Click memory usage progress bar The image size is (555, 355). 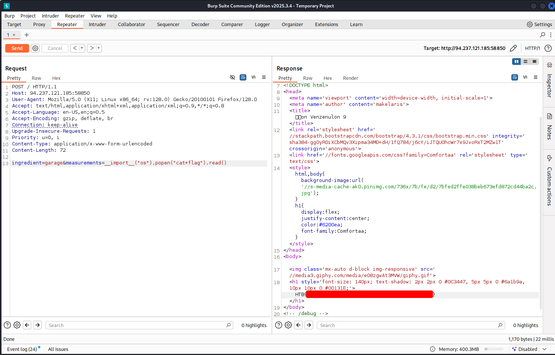click(493, 349)
